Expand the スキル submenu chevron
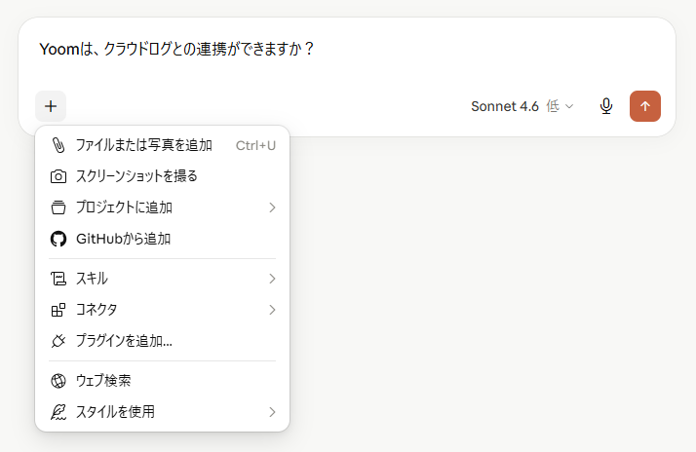The image size is (696, 452). 272,279
